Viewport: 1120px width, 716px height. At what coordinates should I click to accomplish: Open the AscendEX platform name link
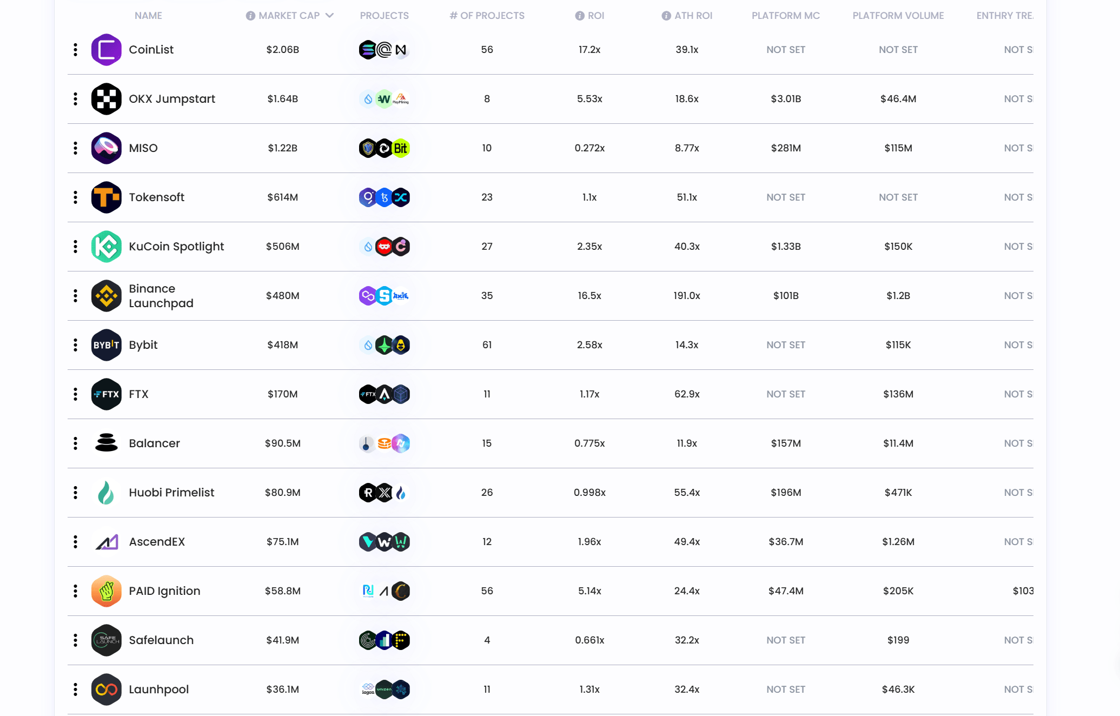point(157,542)
